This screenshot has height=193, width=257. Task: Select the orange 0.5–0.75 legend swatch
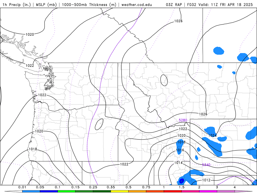(137, 191)
